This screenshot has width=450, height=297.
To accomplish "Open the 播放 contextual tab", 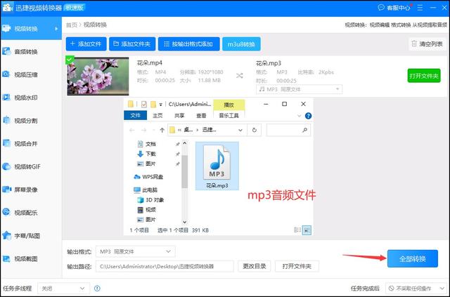I will point(229,105).
